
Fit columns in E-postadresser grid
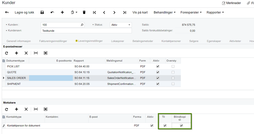pos(36,53)
